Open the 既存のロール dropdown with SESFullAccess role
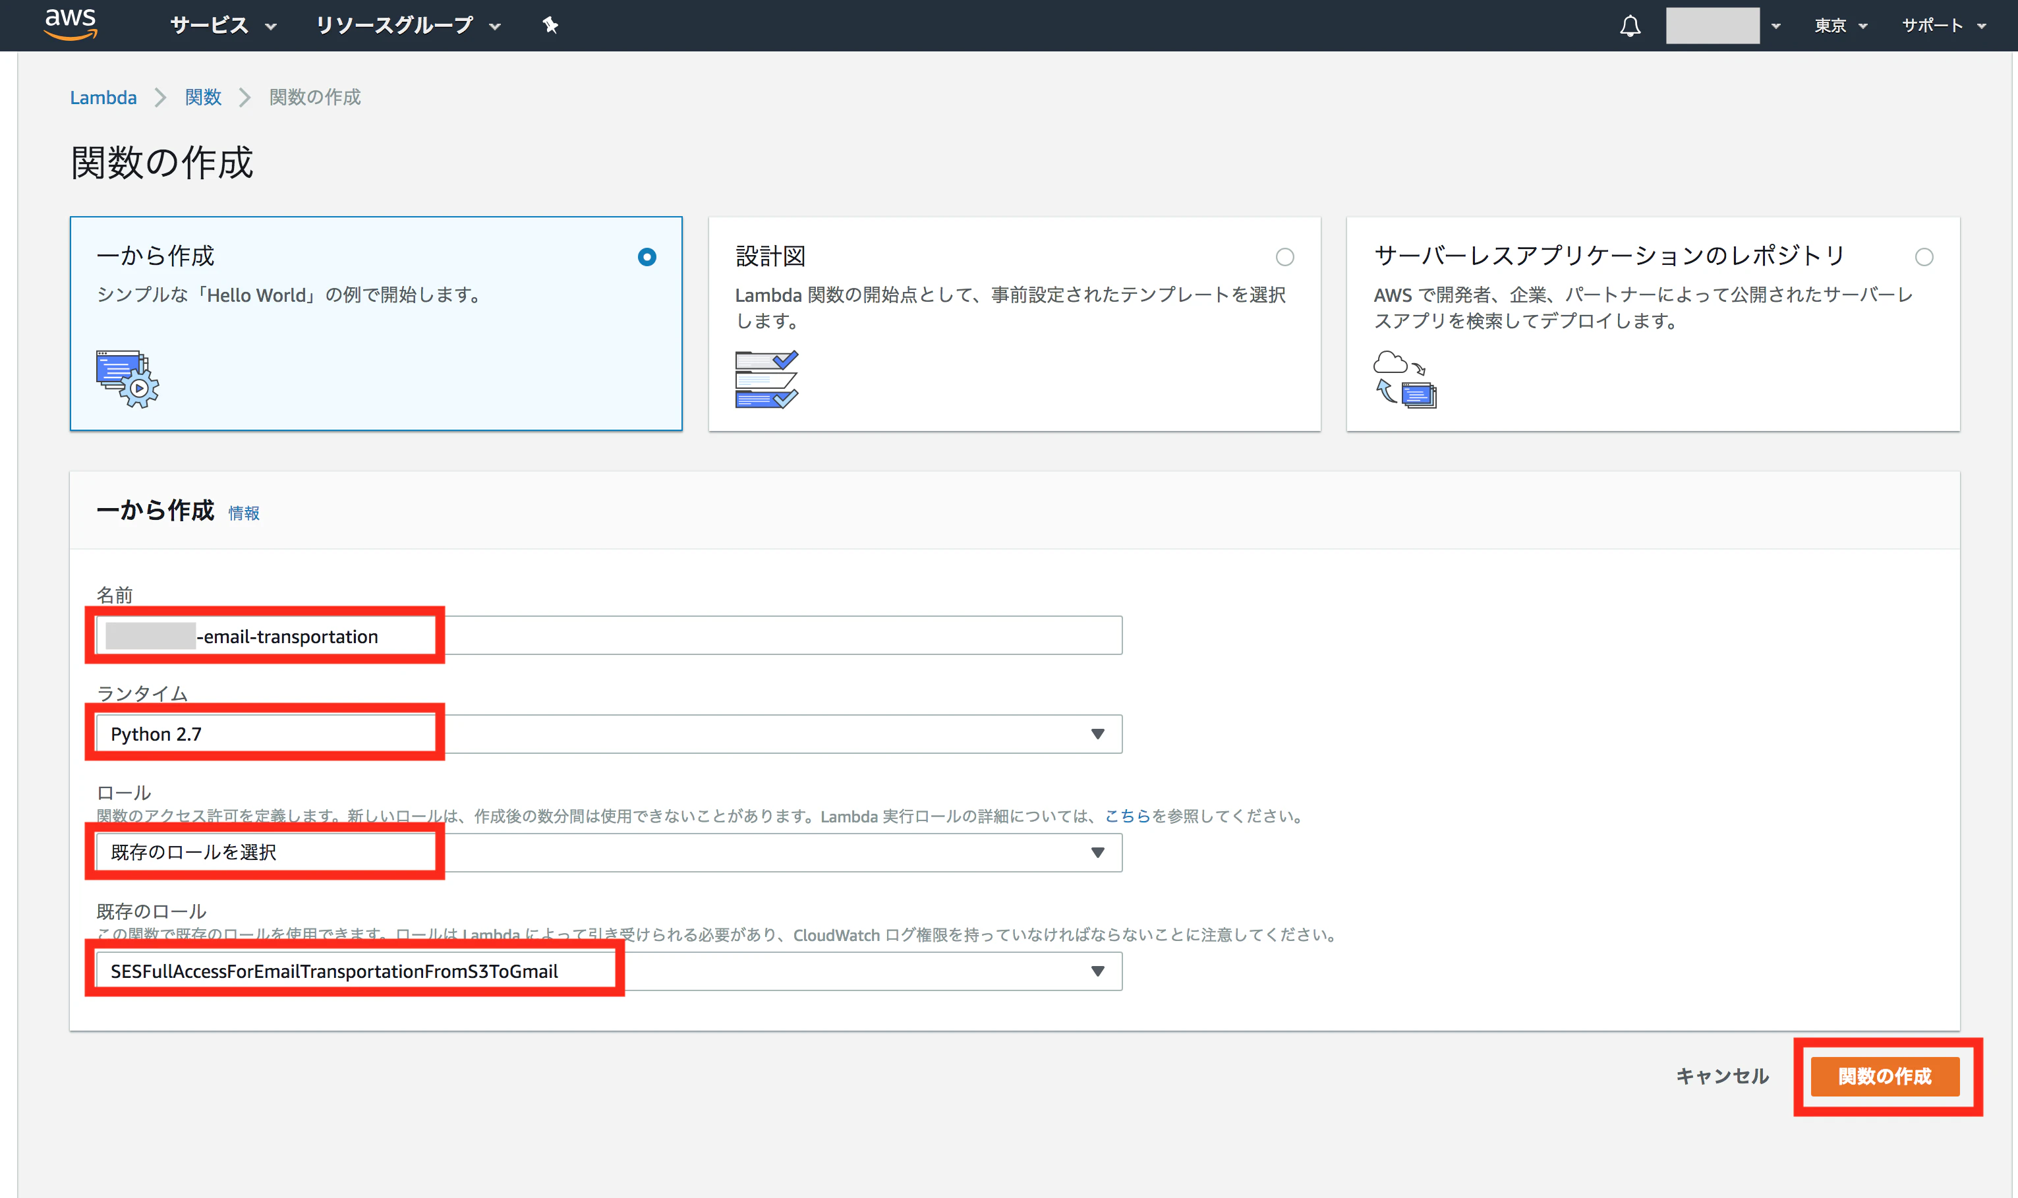This screenshot has height=1198, width=2018. pos(608,971)
